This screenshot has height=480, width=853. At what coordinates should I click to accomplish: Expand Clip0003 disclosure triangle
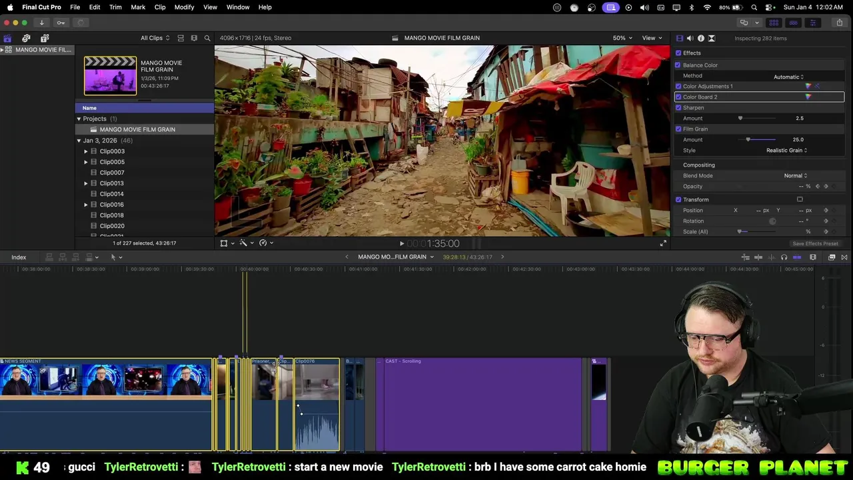(86, 151)
